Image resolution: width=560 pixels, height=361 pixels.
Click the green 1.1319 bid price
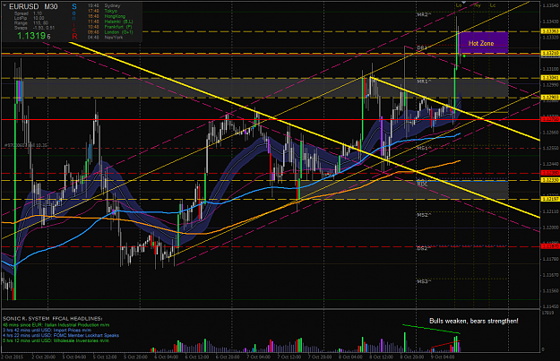pyautogui.click(x=33, y=36)
